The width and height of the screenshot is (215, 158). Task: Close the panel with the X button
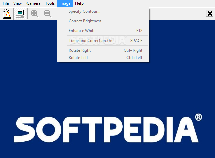[210, 14]
